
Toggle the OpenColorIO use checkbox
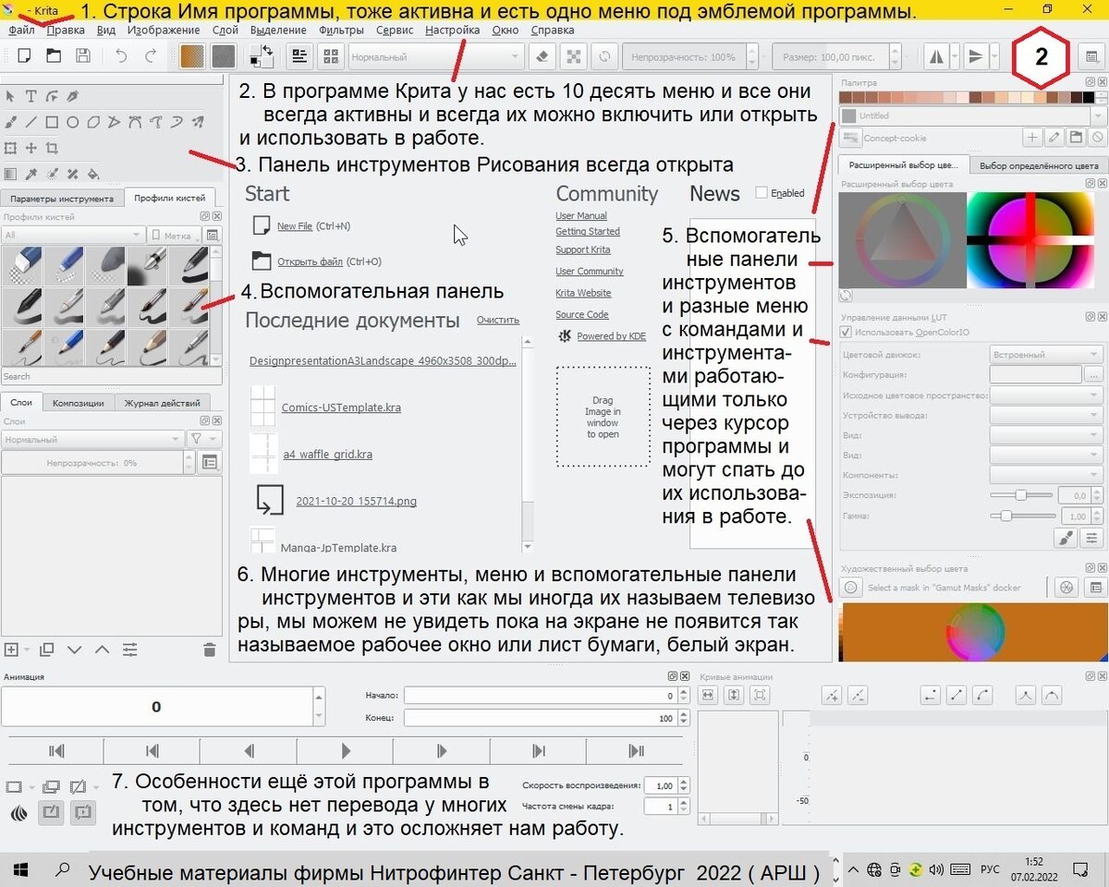[x=846, y=332]
